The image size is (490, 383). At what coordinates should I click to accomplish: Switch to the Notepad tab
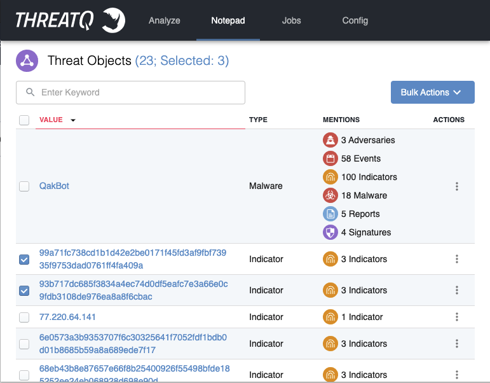click(228, 20)
